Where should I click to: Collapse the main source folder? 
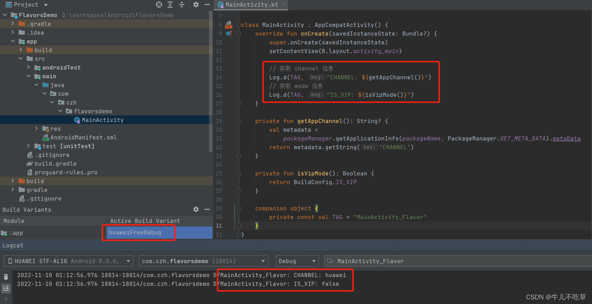[x=29, y=76]
